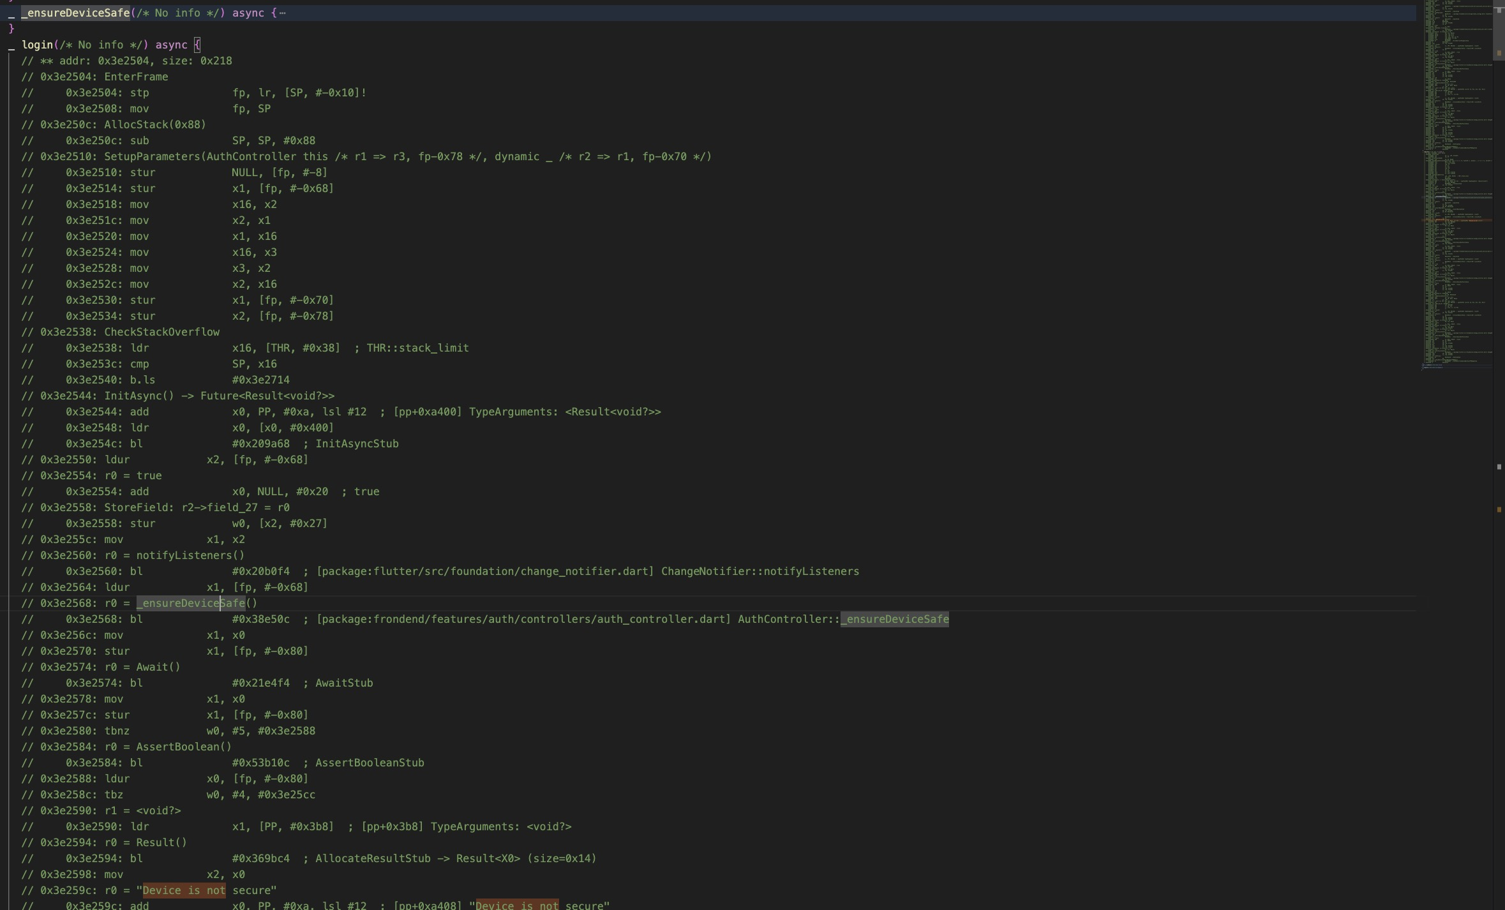Click the 'r1 = <void?>' comment line
The height and width of the screenshot is (910, 1505).
(101, 810)
